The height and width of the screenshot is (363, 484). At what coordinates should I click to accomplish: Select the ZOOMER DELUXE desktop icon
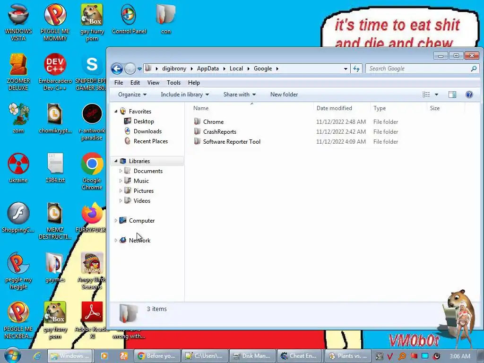(18, 72)
